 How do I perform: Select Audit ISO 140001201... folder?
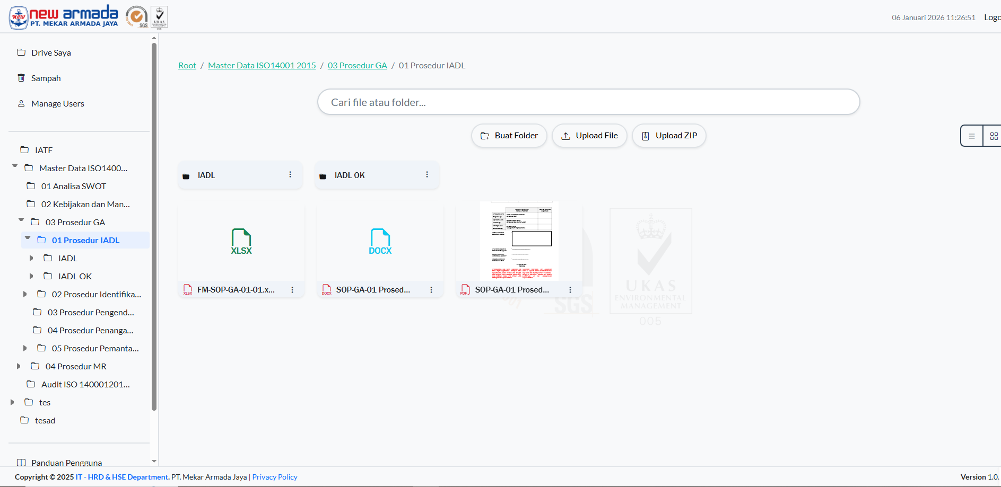coord(85,384)
